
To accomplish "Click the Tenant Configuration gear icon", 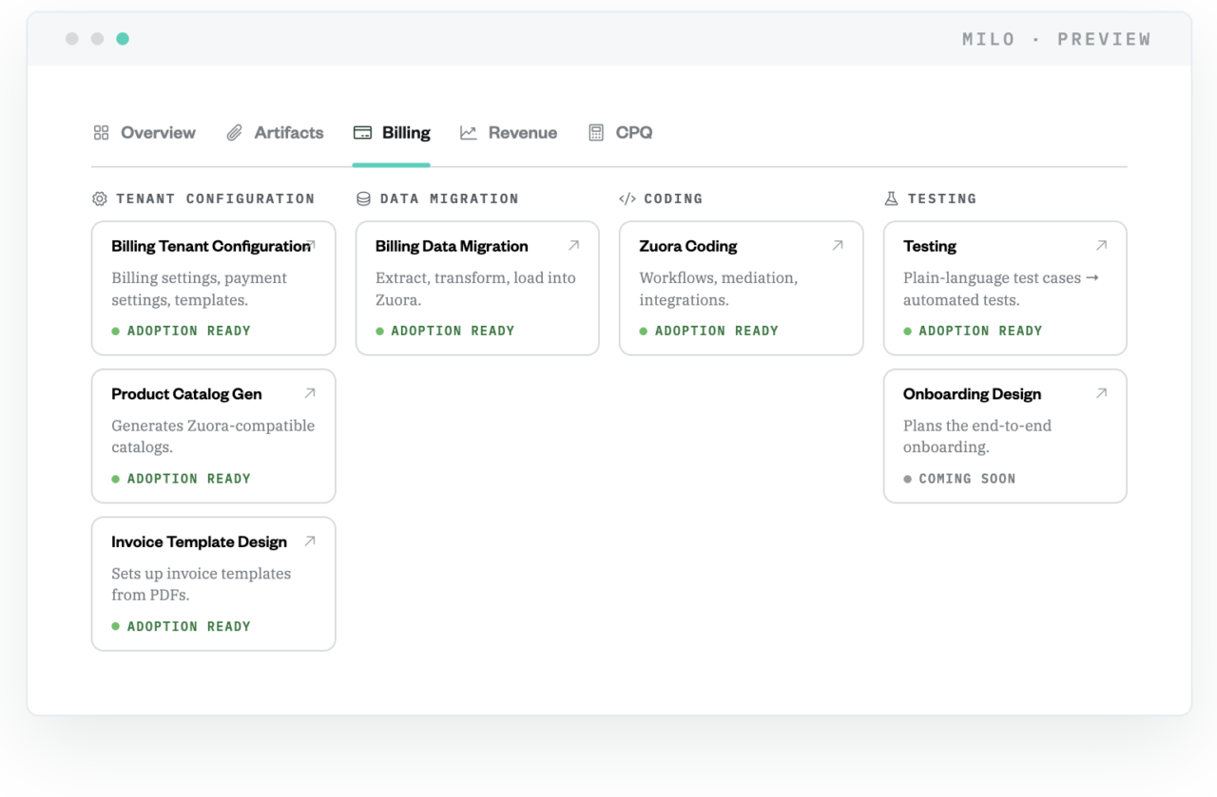I will pyautogui.click(x=100, y=199).
